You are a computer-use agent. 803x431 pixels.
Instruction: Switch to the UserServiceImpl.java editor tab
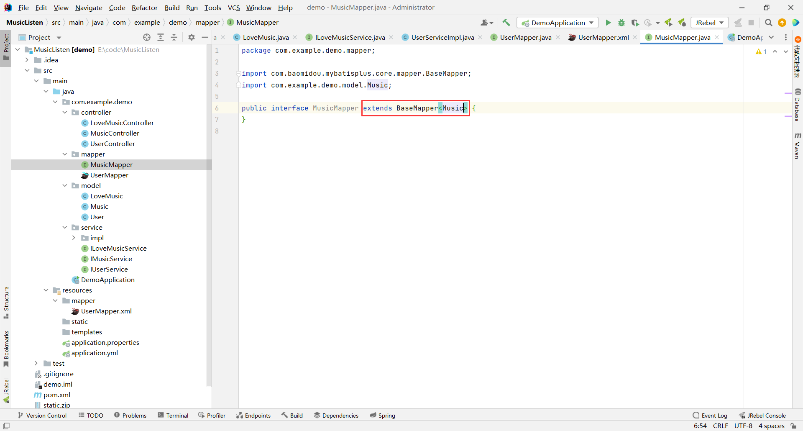point(442,37)
